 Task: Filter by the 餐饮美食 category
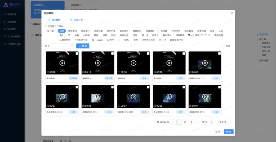point(72,31)
